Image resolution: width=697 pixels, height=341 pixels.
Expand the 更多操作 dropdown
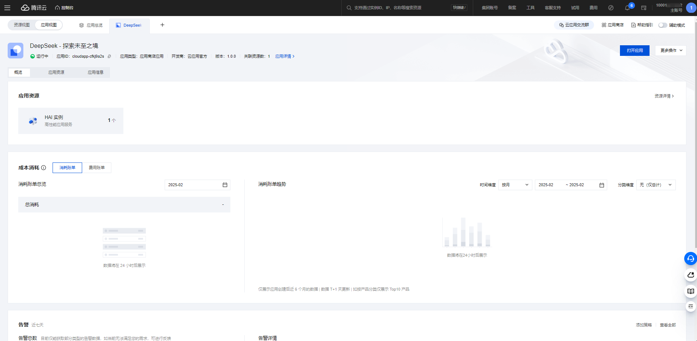[671, 50]
